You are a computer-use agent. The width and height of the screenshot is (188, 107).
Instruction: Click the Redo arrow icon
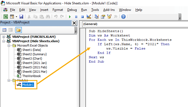pyautogui.click(x=62, y=17)
